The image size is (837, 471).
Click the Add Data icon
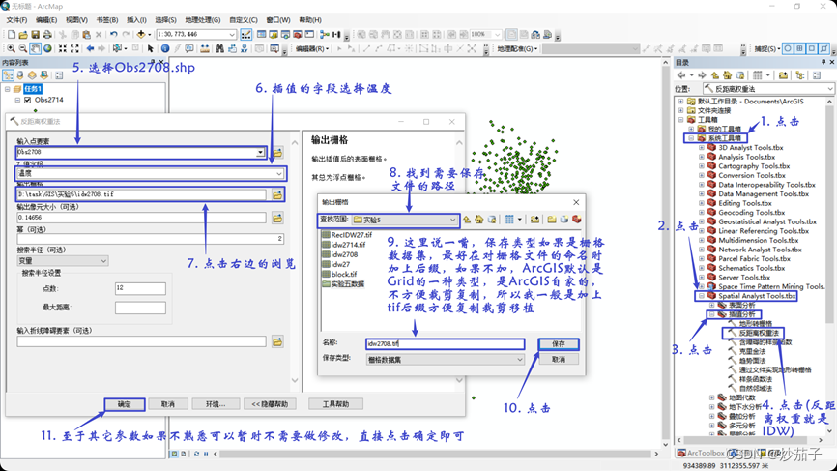(x=141, y=35)
